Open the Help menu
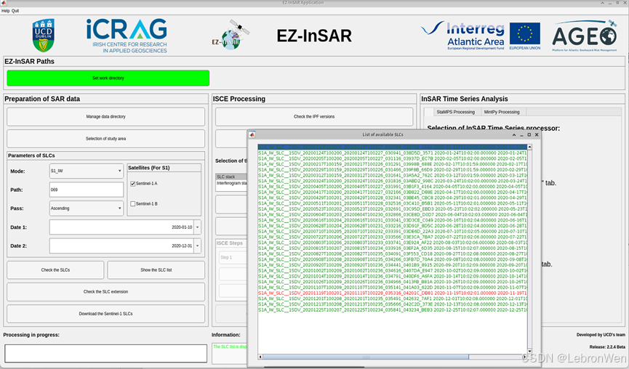Image resolution: width=629 pixels, height=369 pixels. 6,11
